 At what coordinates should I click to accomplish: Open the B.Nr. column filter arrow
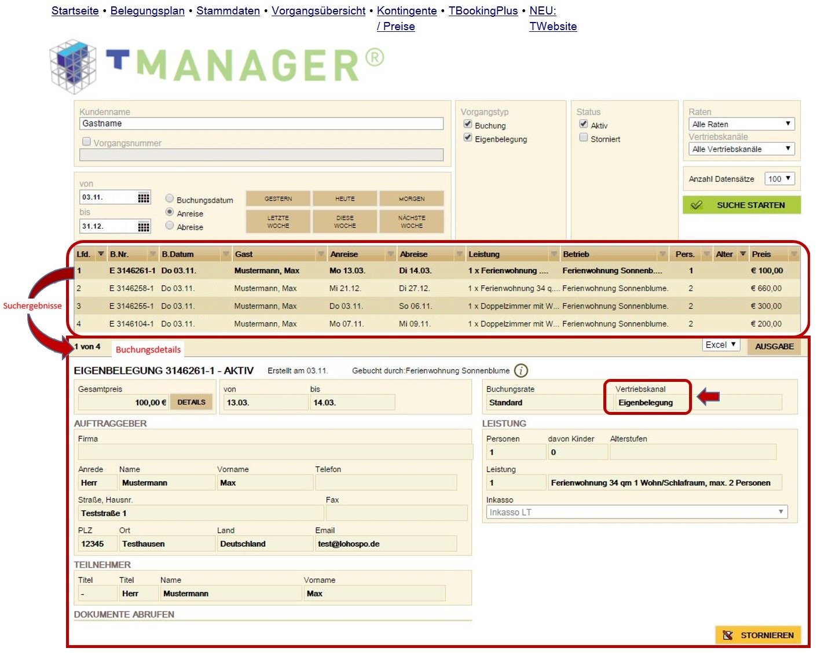[x=152, y=254]
